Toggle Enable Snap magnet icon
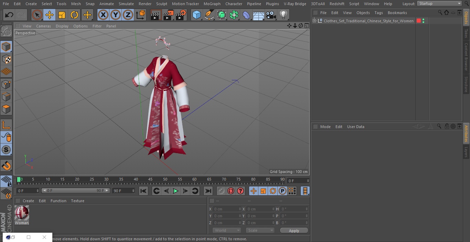470x242 pixels. click(6, 166)
